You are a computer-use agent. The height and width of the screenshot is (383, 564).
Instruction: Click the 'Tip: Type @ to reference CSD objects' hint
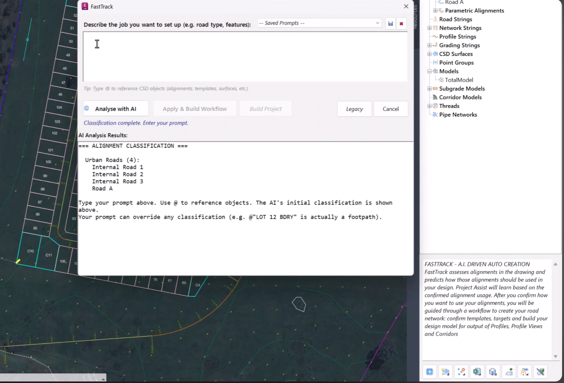(x=166, y=88)
